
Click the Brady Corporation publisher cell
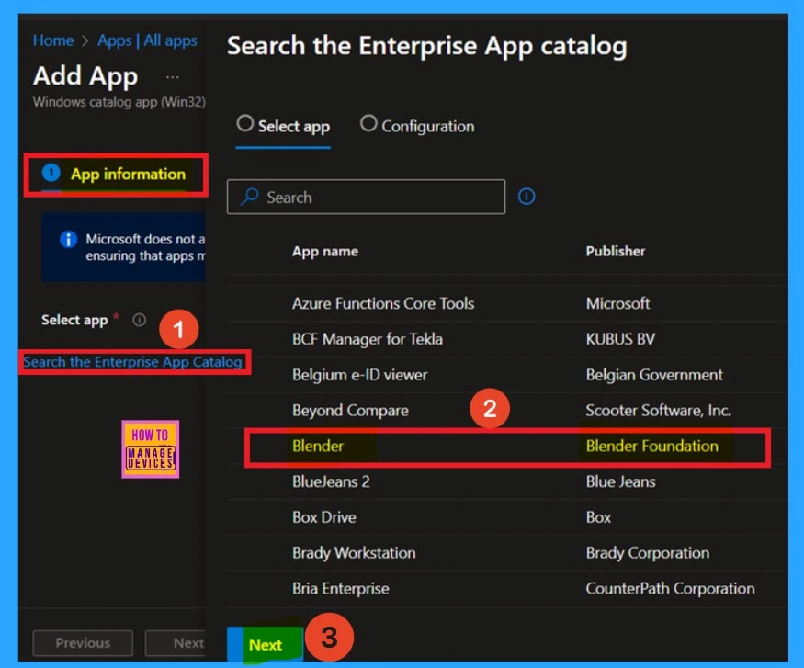648,552
